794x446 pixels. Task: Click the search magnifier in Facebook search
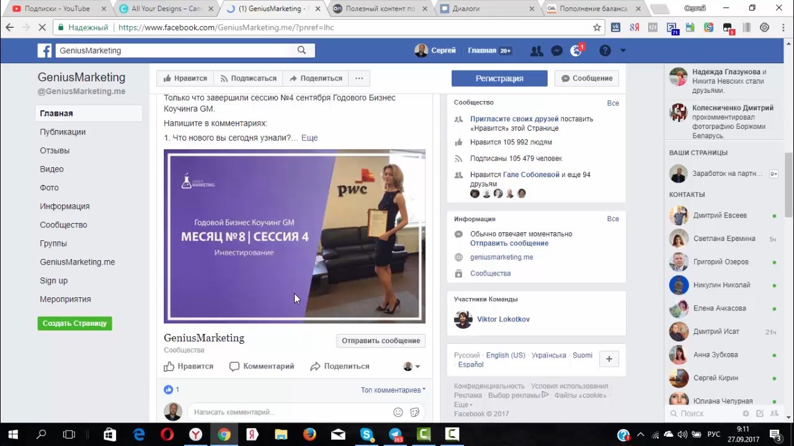tap(301, 50)
